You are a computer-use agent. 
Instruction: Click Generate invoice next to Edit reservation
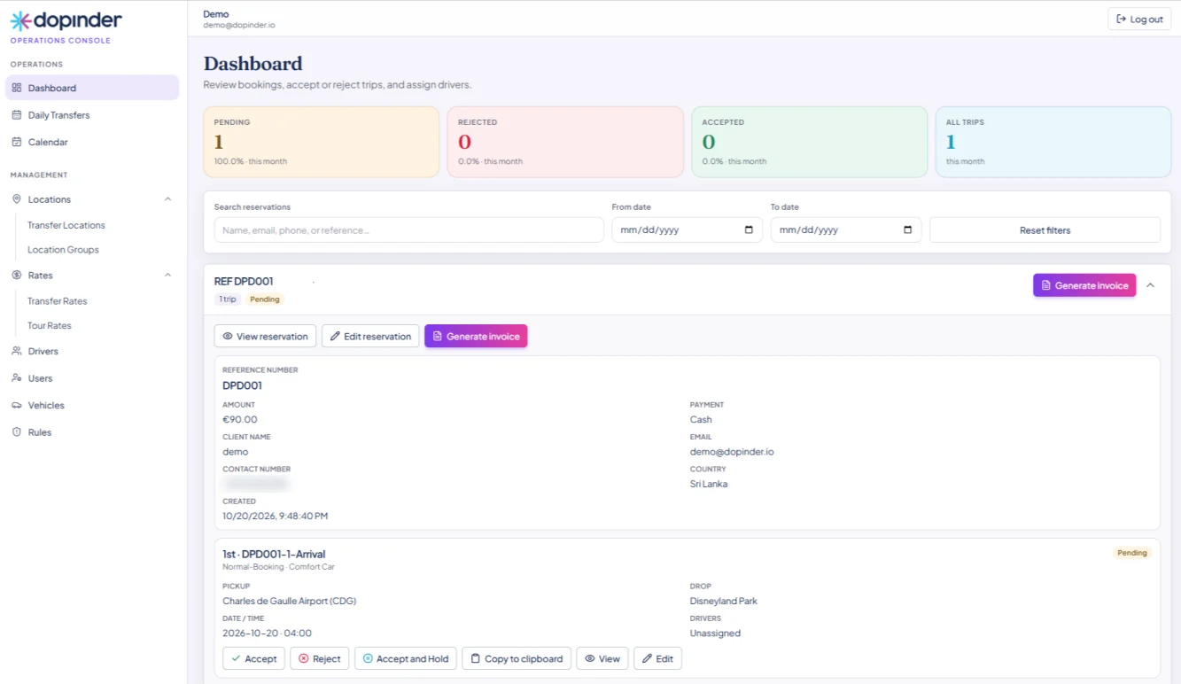tap(476, 337)
